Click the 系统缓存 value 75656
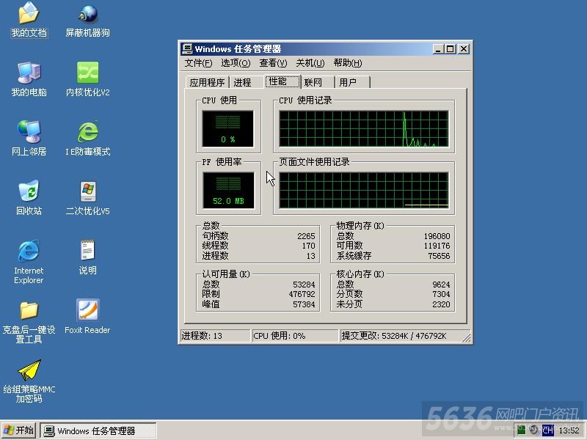The image size is (587, 440). (439, 256)
